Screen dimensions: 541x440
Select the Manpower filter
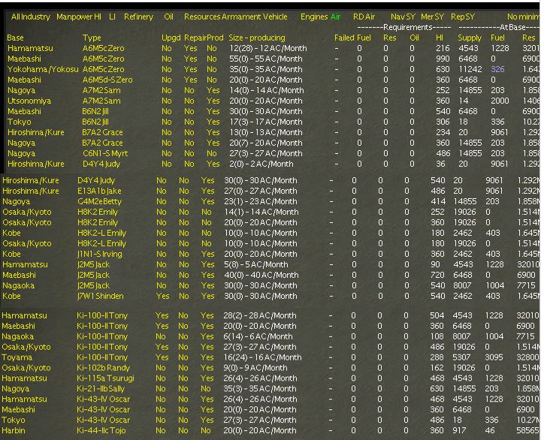(74, 17)
